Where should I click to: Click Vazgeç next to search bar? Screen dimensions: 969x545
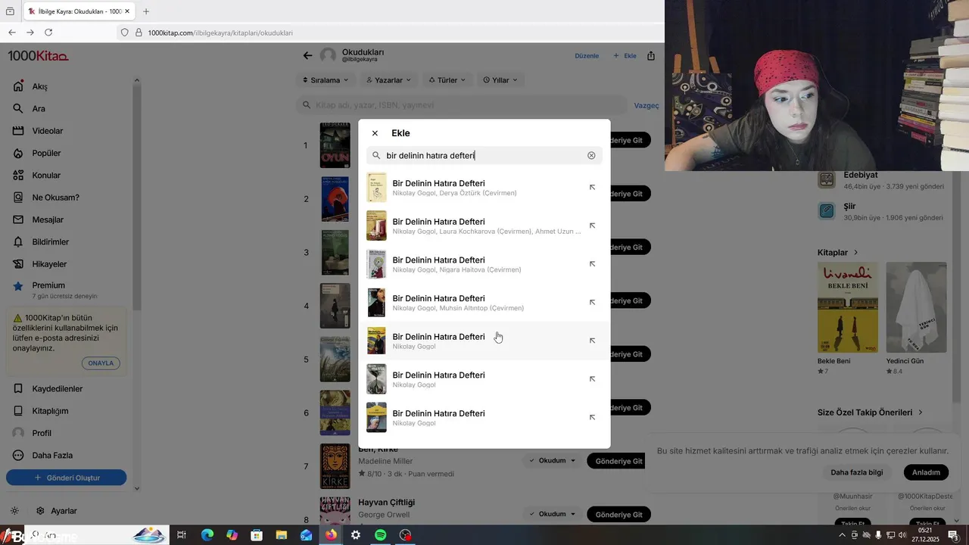pos(647,105)
